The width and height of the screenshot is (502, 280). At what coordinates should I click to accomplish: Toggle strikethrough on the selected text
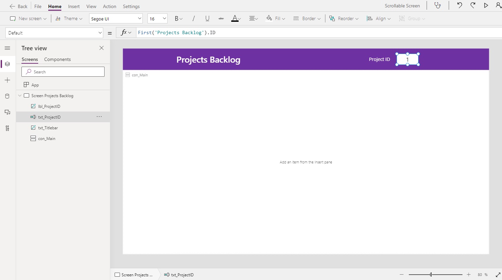coord(221,18)
